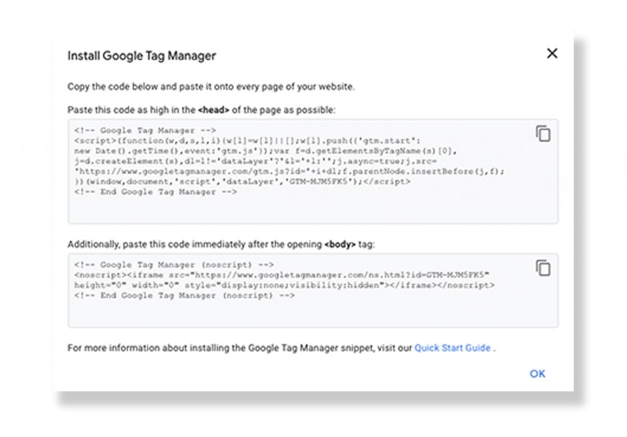Click the '<script>(function(w,d,s,l,i)' line
Viewport: 627px width, 437px height.
(247, 141)
